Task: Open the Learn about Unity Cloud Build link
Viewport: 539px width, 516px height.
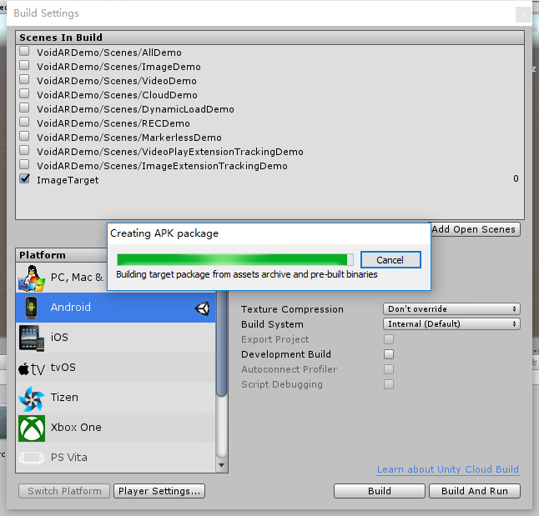Action: [x=448, y=469]
